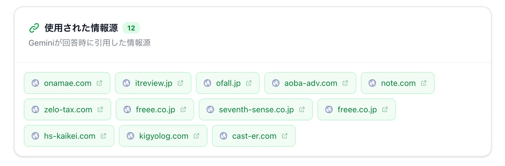This screenshot has height=166, width=505.
Task: Open the first freee.co.jp source chip
Action: [x=155, y=109]
